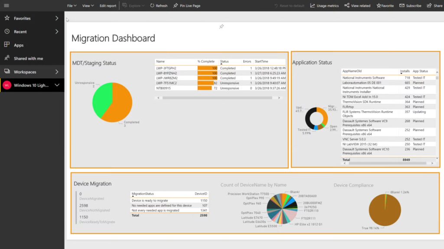
Task: Click the WL workspace avatar
Action: 7,85
